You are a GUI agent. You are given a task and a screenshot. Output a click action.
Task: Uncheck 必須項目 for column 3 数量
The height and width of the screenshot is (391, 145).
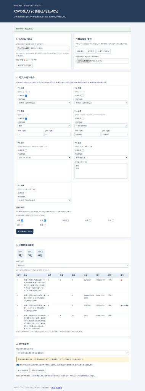click(26, 118)
